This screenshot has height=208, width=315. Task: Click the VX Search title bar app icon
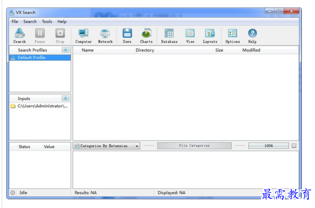12,13
